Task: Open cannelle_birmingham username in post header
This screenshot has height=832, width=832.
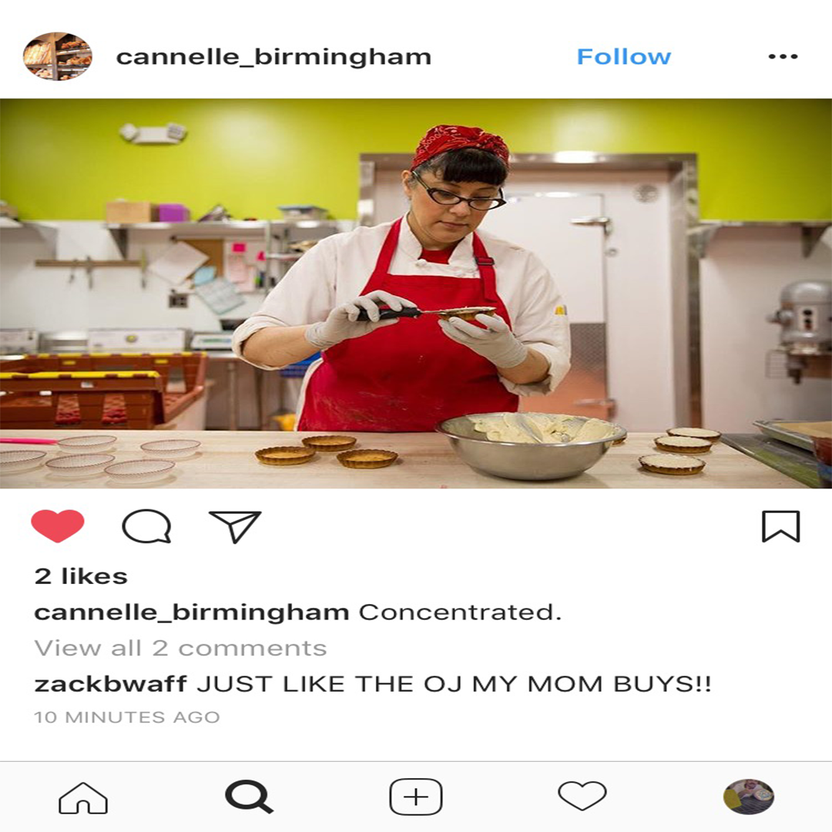Action: tap(273, 57)
